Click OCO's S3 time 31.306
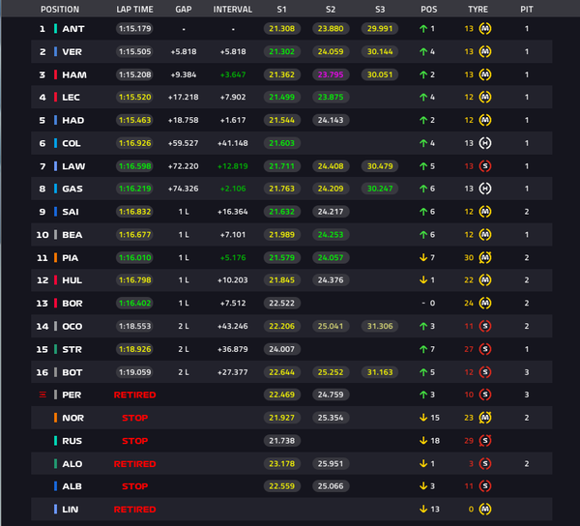This screenshot has height=526, width=580. point(380,326)
